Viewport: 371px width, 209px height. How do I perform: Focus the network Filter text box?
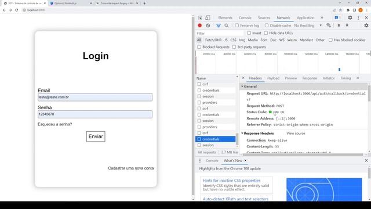[220, 33]
